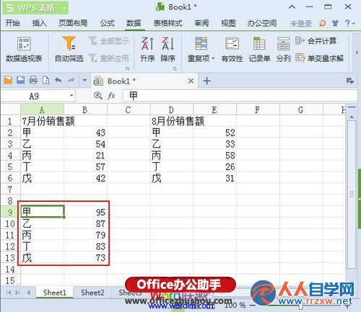The image size is (361, 312).
Task: Open 合并计算 consolidate tool
Action: [316, 41]
